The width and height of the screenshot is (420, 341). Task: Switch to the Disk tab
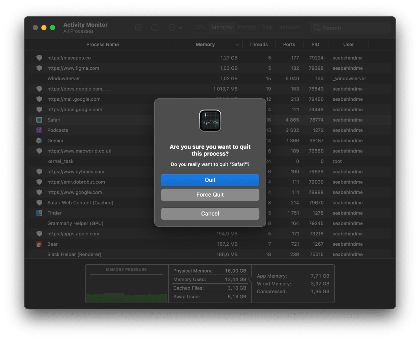click(267, 28)
